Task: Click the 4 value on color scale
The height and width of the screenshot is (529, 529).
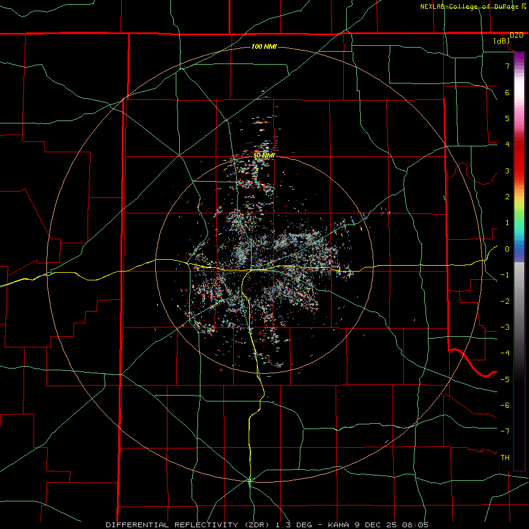Action: coord(507,145)
